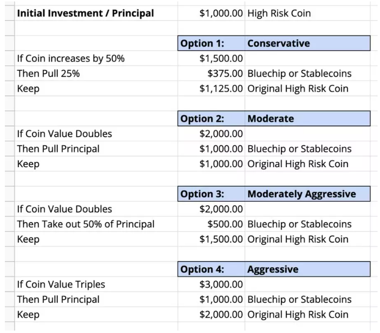Image resolution: width=380 pixels, height=333 pixels.
Task: Click the $375.00 amount cell
Action: point(211,74)
